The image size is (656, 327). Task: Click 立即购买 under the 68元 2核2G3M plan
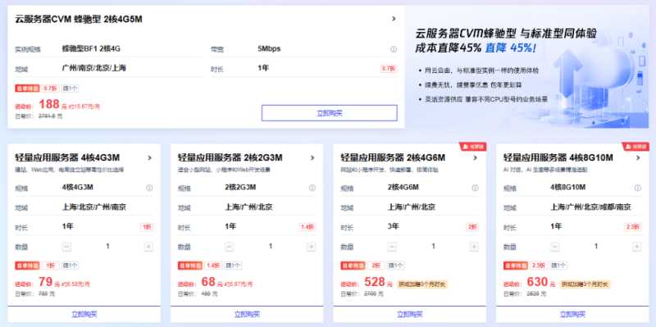(247, 314)
